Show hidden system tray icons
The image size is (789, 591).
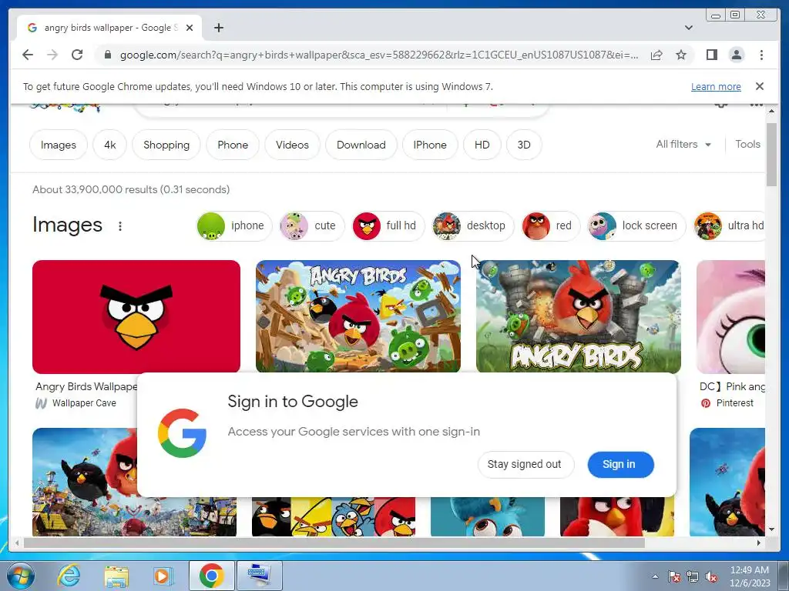click(655, 576)
